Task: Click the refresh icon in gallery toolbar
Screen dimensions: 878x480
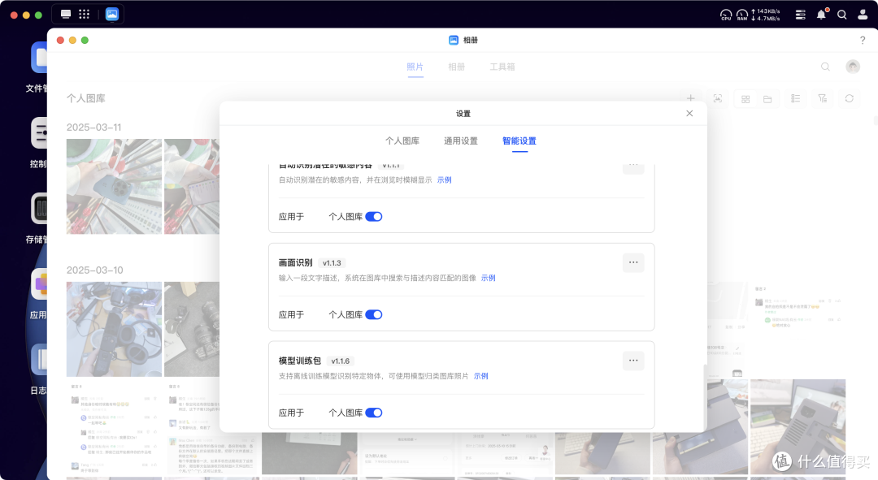Action: [x=850, y=98]
